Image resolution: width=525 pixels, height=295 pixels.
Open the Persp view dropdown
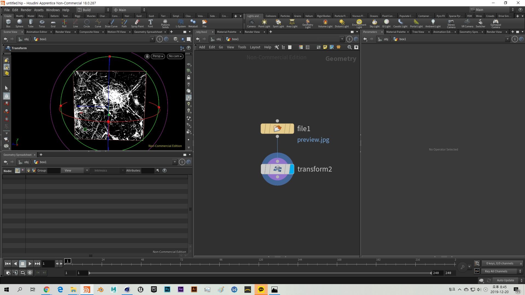click(x=157, y=56)
